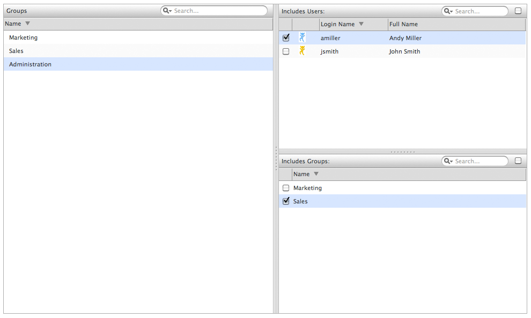This screenshot has height=318, width=531.
Task: Uncheck the amiller user checkbox
Action: (x=286, y=37)
